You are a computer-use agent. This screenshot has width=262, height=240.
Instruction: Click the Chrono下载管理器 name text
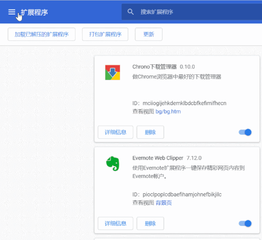pos(155,67)
